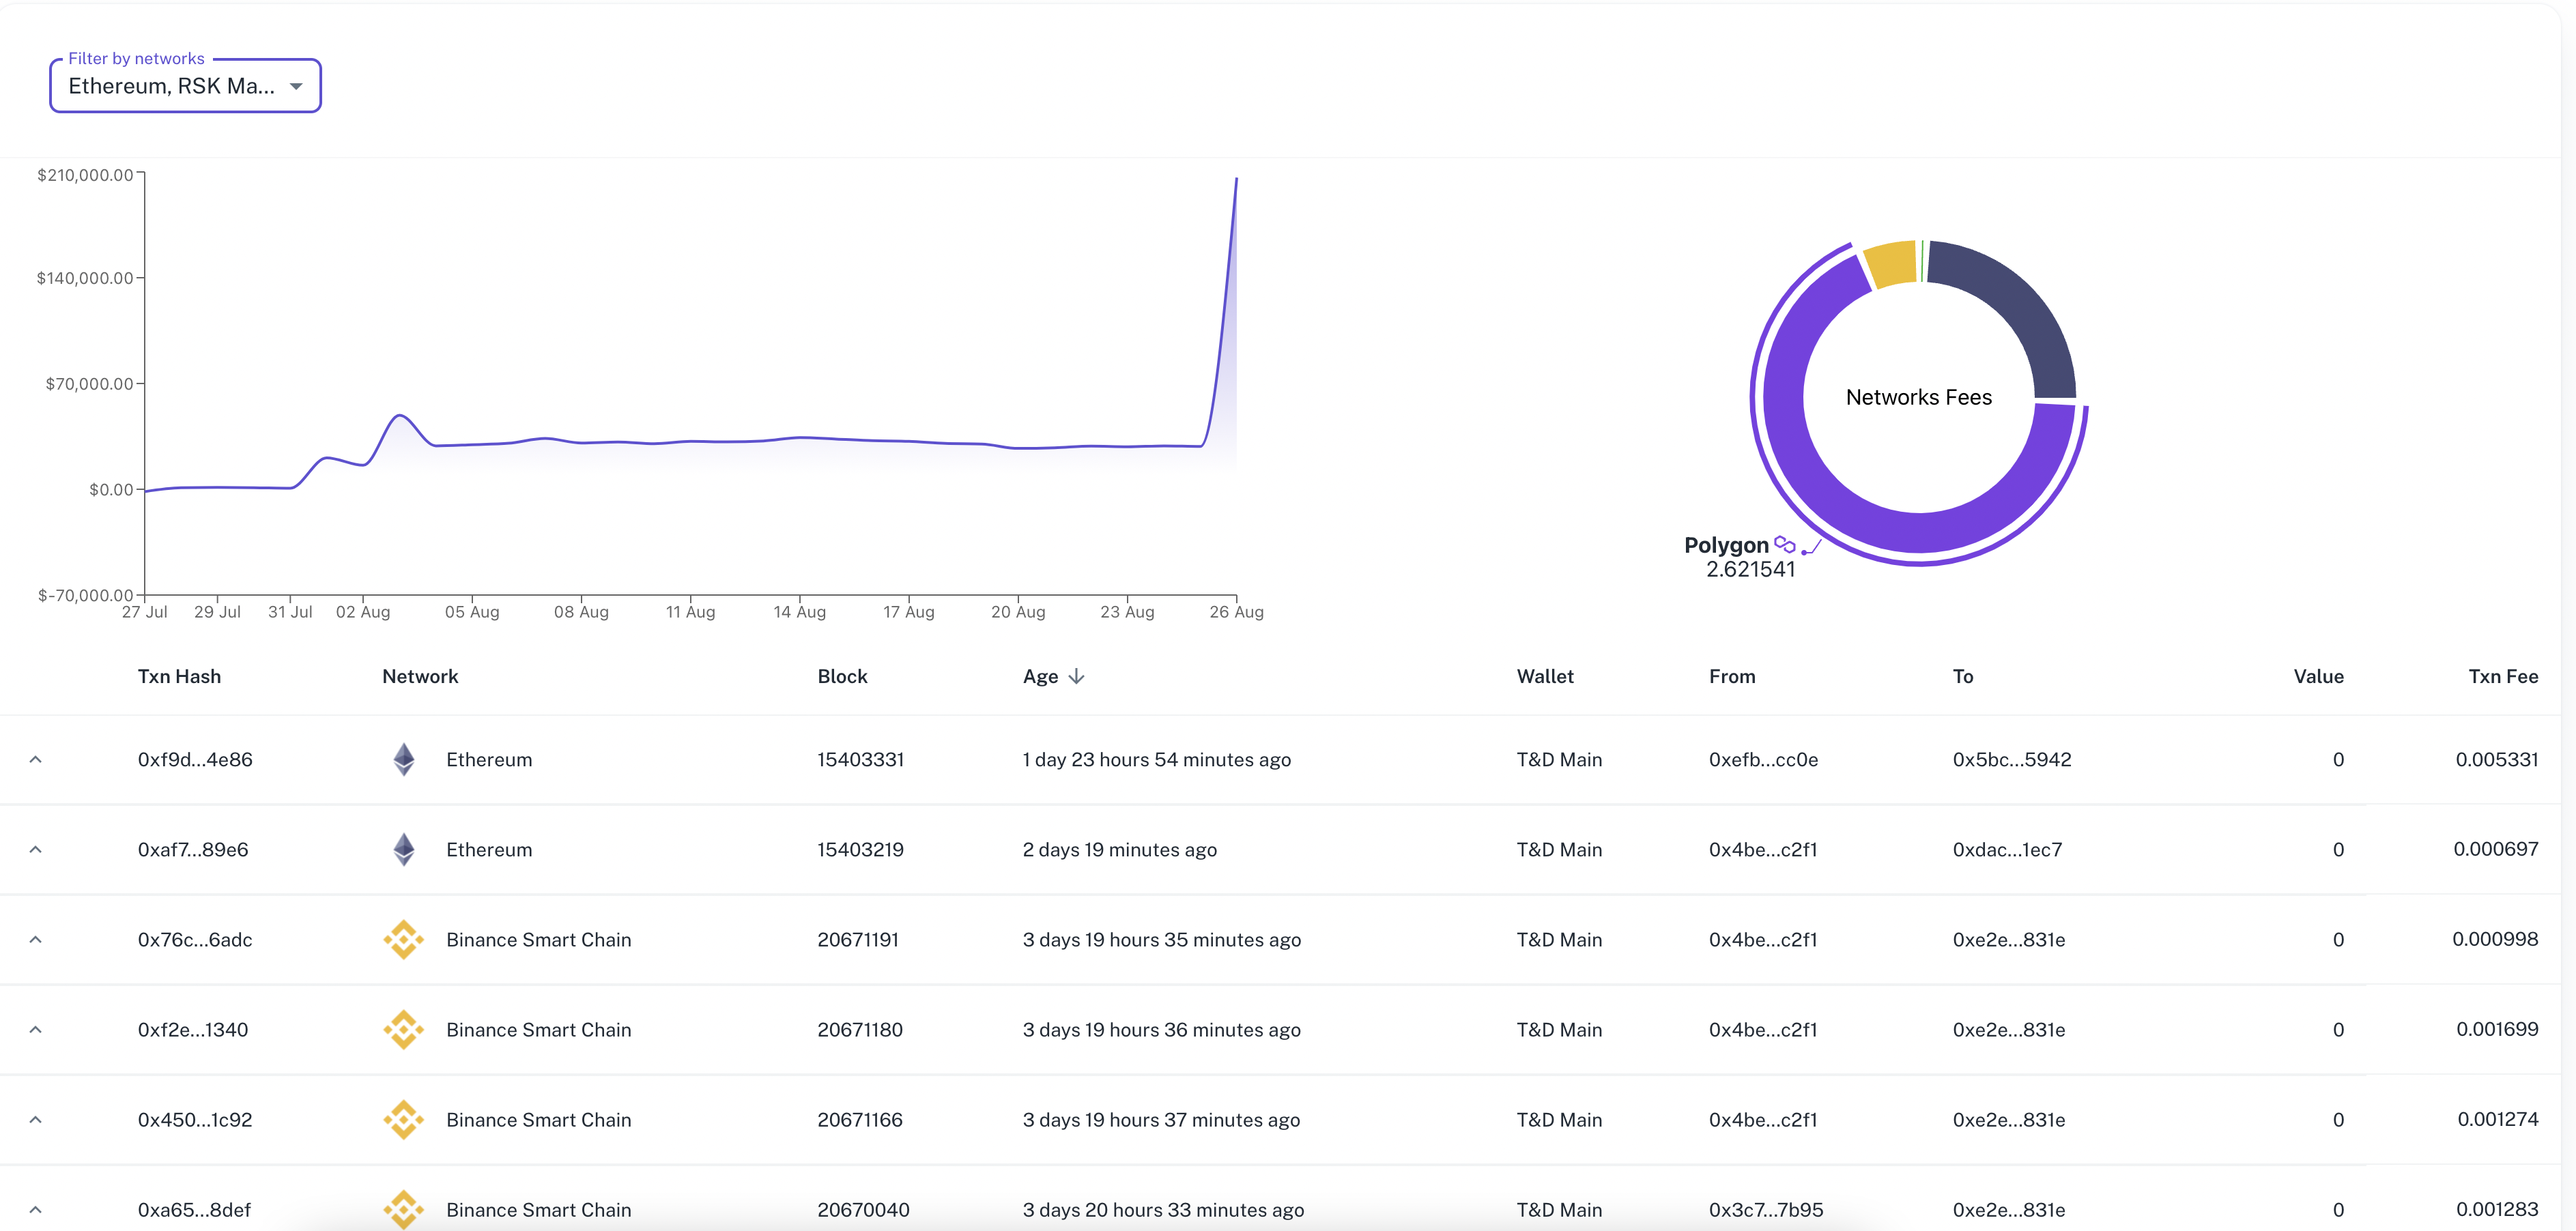2576x1231 pixels.
Task: Collapse the 0xaf7...89e6 transaction row
Action: (36, 849)
